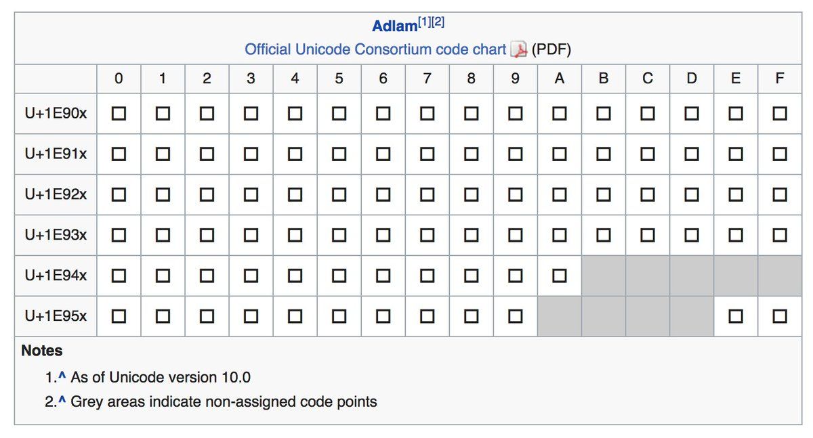The image size is (813, 438).
Task: Jump back via note 1 caret
Action: click(62, 377)
